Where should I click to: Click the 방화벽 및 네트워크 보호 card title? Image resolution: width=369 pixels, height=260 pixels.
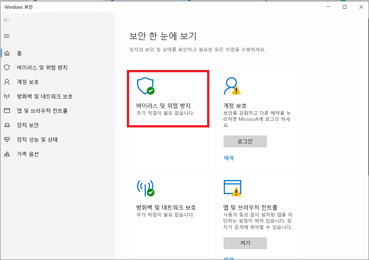[x=166, y=208]
